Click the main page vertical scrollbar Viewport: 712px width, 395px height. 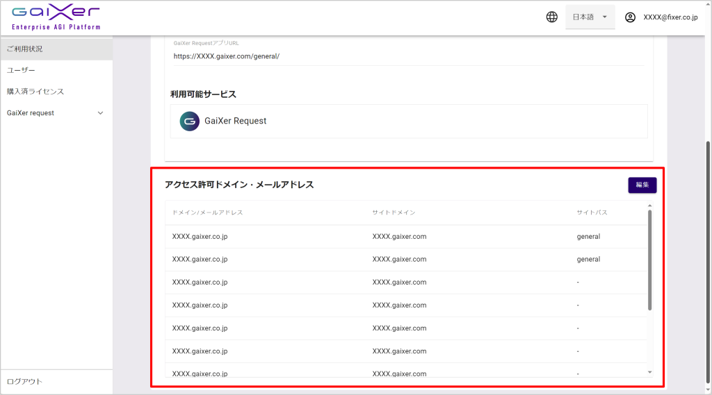click(708, 264)
